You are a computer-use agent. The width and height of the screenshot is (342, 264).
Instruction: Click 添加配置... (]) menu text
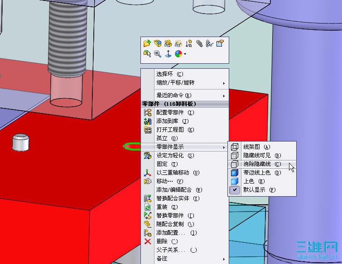tap(177, 233)
